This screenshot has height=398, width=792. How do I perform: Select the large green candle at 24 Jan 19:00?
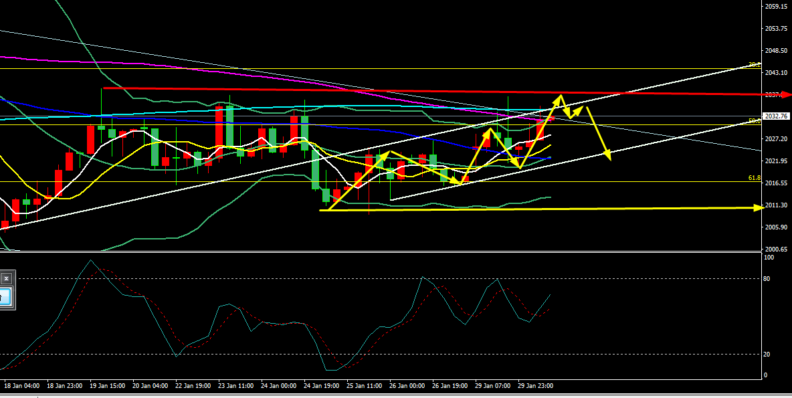[316, 171]
